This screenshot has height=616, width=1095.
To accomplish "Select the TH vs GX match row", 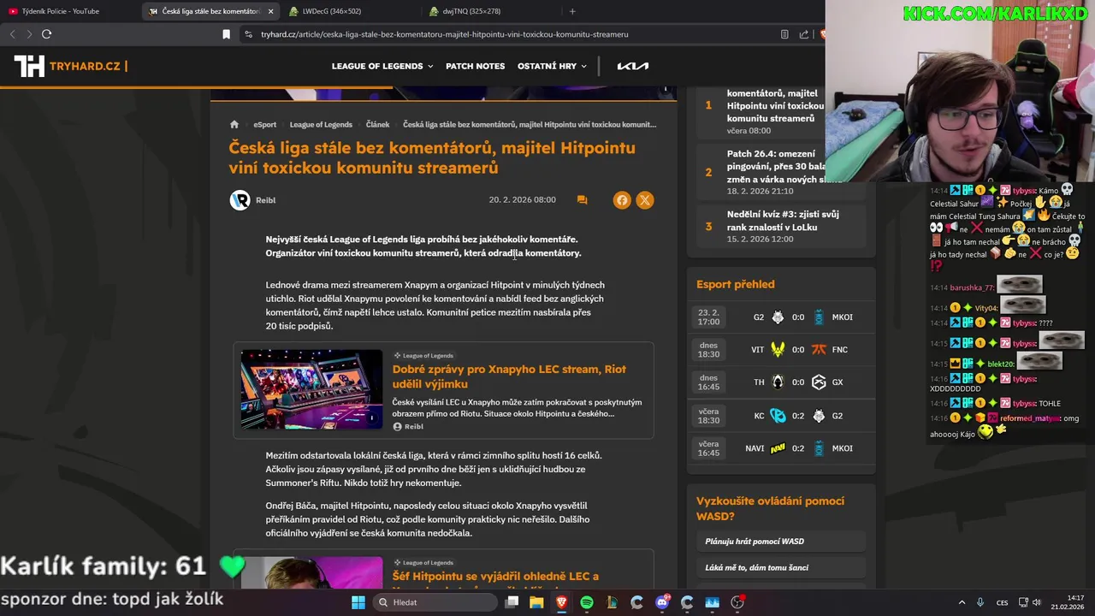I will [781, 382].
